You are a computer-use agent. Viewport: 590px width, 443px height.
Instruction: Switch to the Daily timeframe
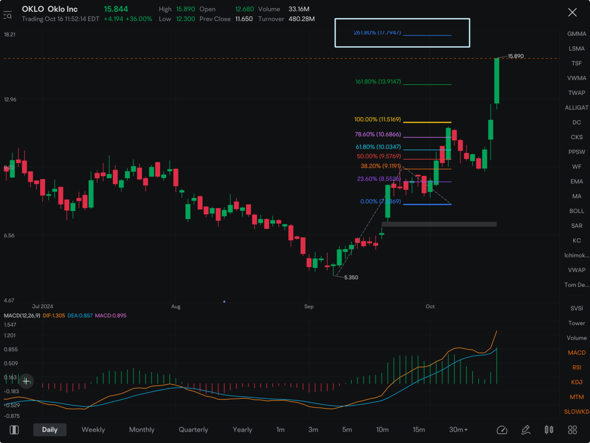tap(50, 430)
